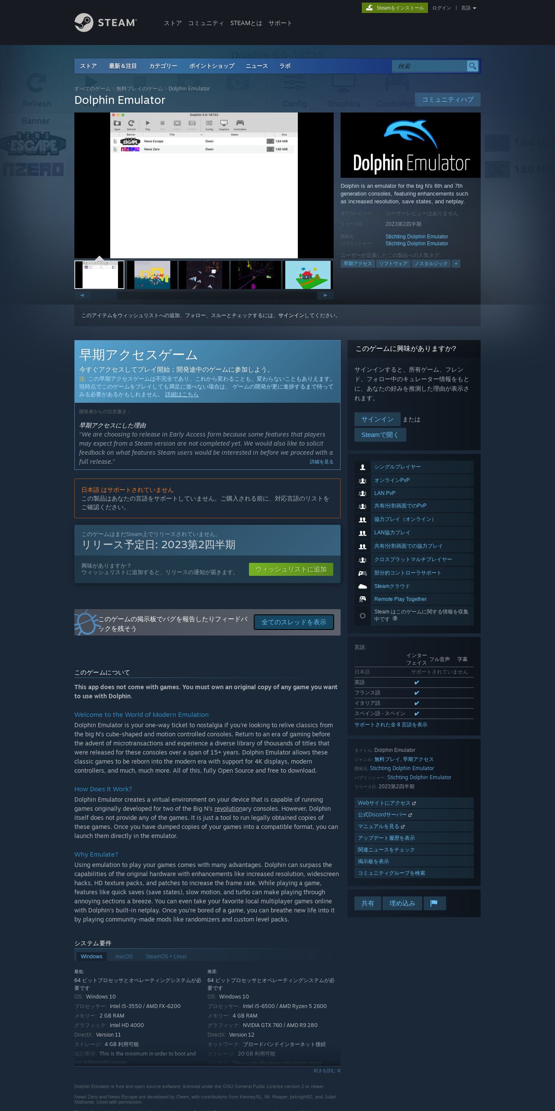Click the 共有 button
This screenshot has height=1111, width=555.
(x=367, y=903)
